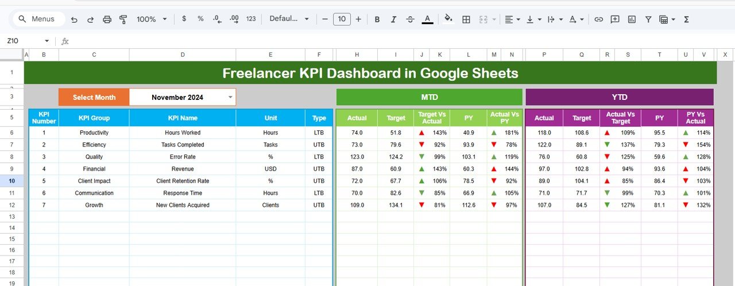Click the formula bar fx area
Viewport: 735px width, 286px height.
[x=65, y=41]
